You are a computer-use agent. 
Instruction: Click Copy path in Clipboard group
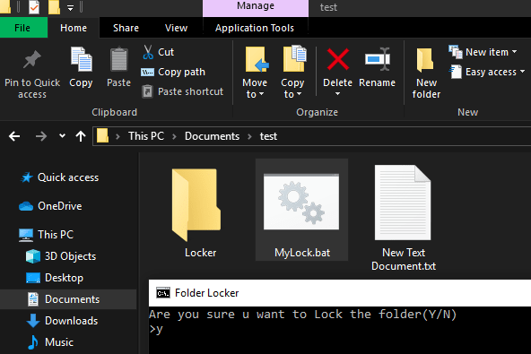tap(173, 72)
